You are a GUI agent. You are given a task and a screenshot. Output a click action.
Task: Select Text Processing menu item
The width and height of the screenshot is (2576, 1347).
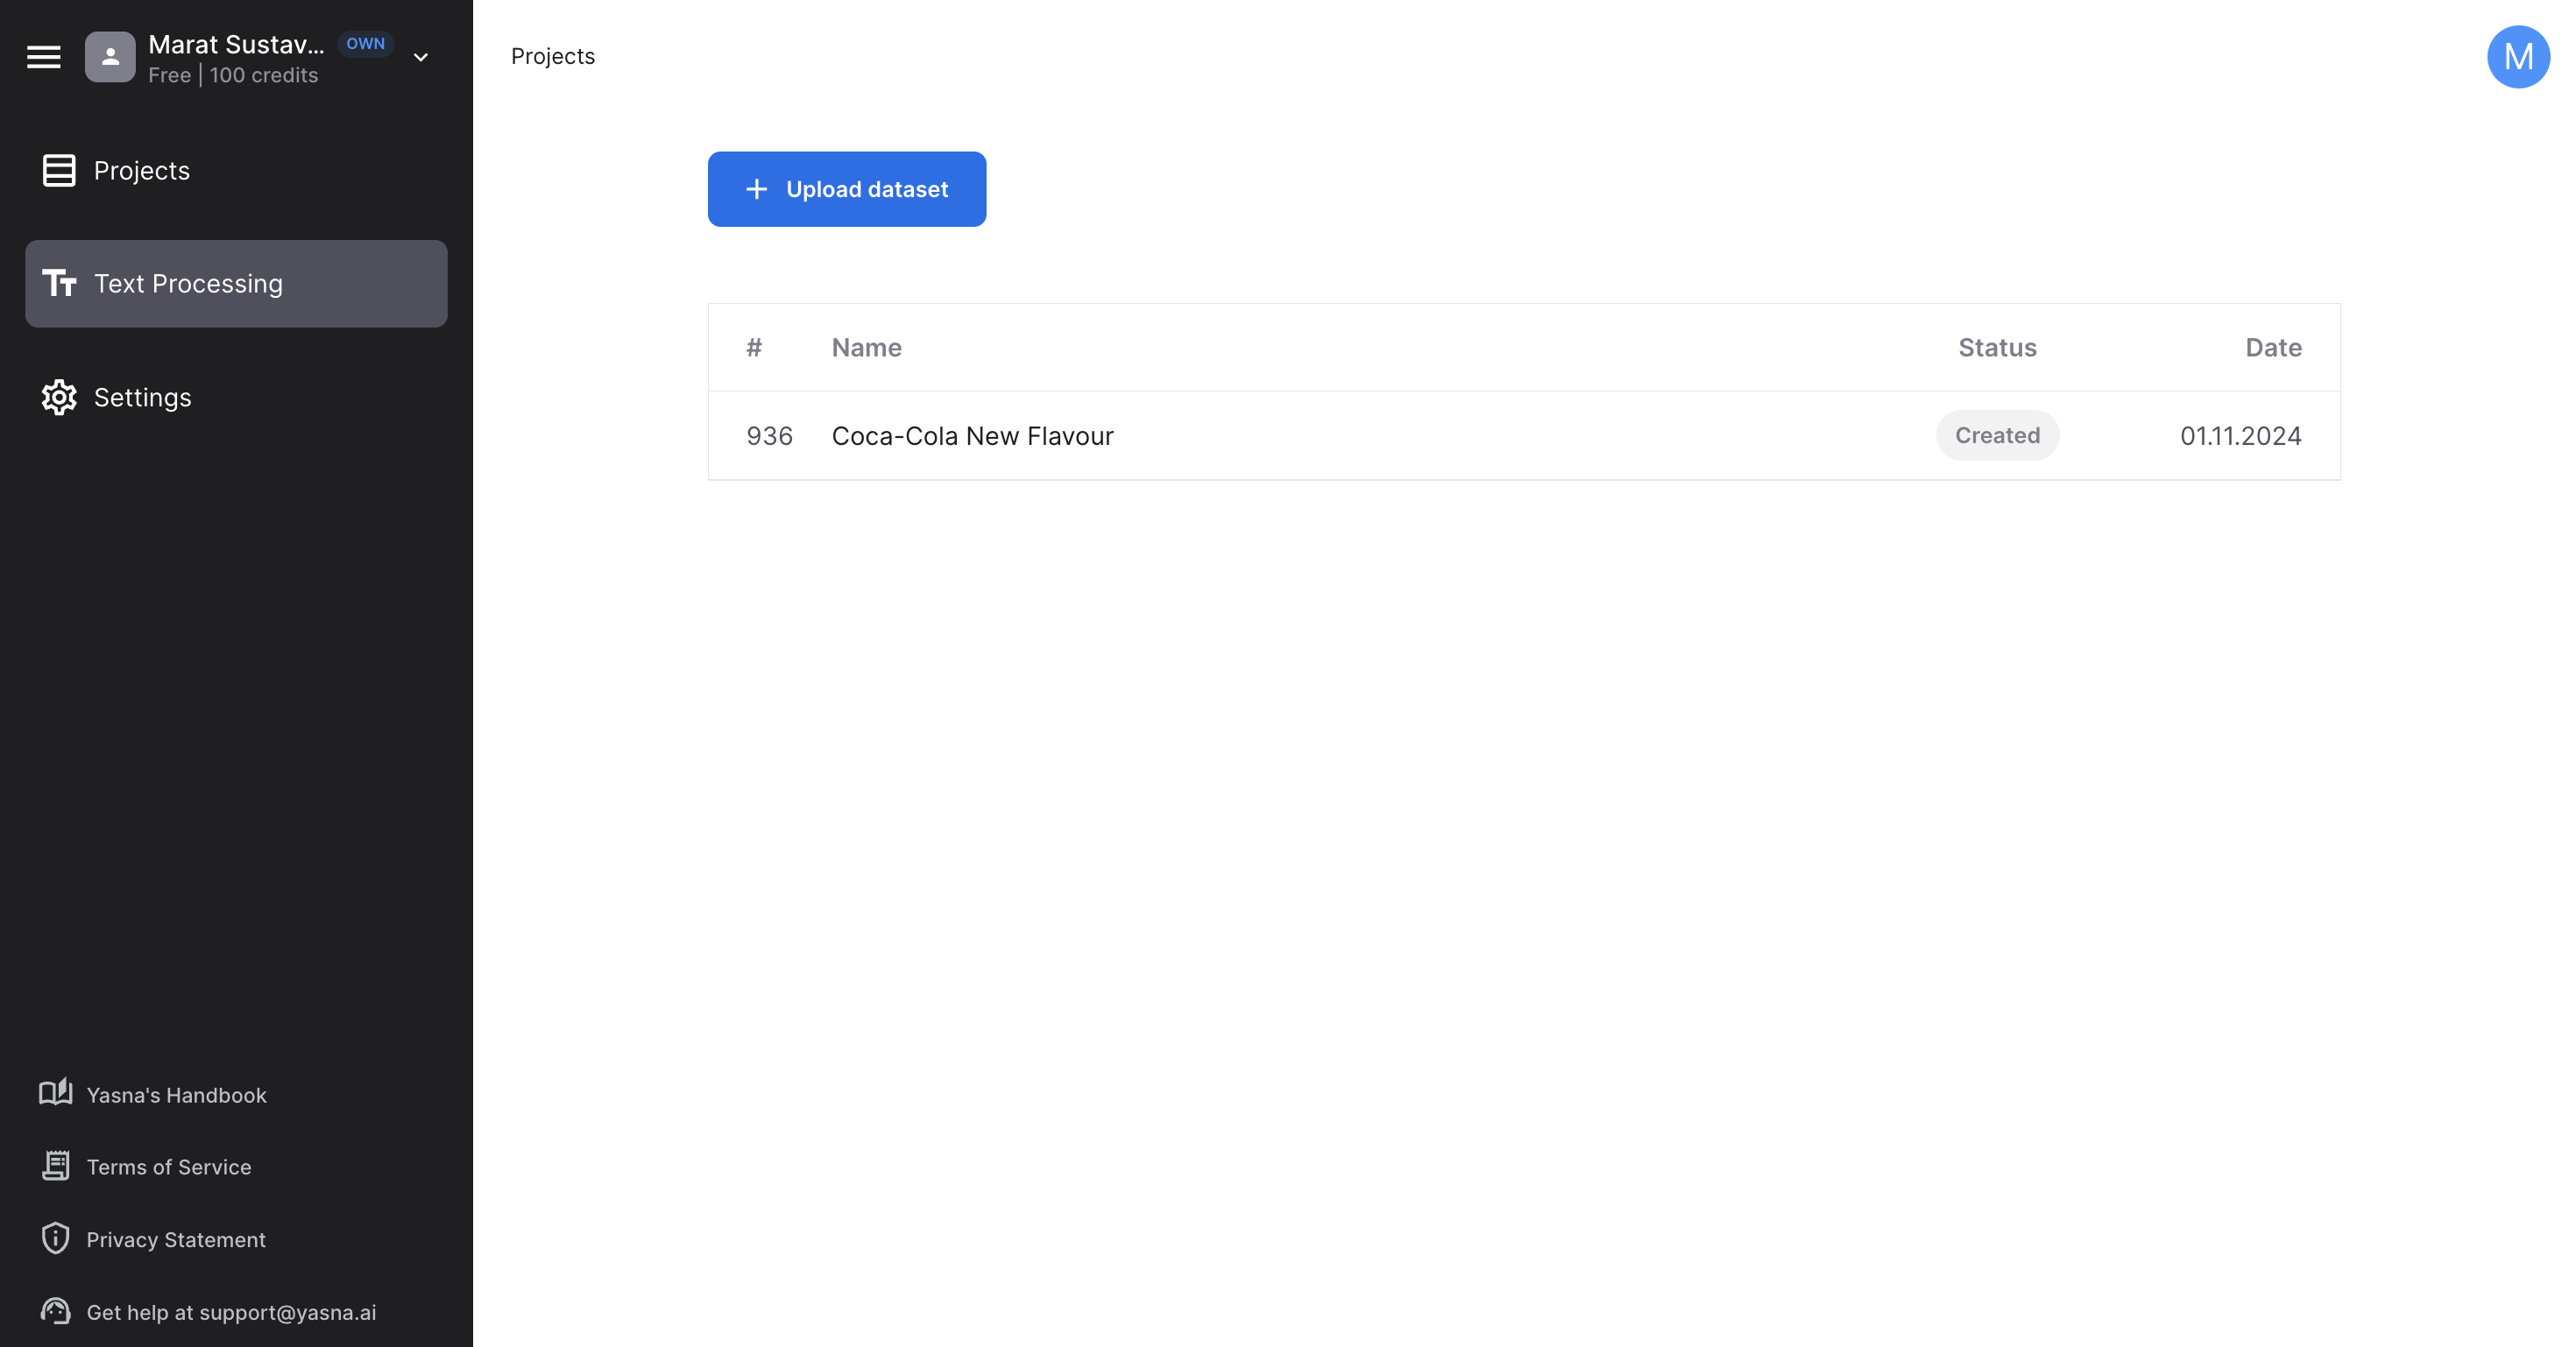point(236,284)
